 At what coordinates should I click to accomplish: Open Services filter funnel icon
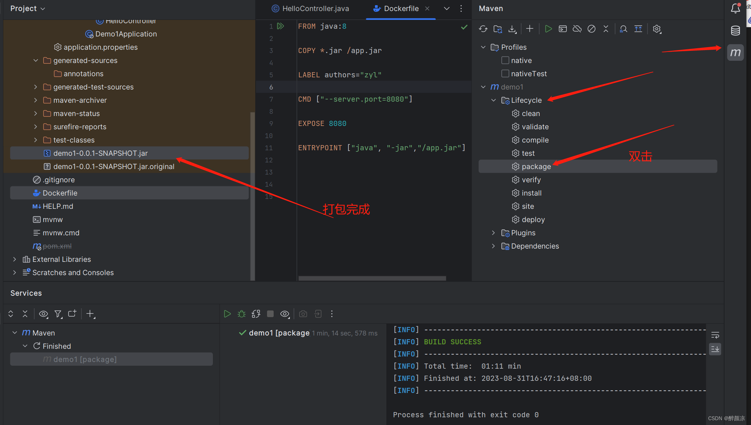coord(58,314)
